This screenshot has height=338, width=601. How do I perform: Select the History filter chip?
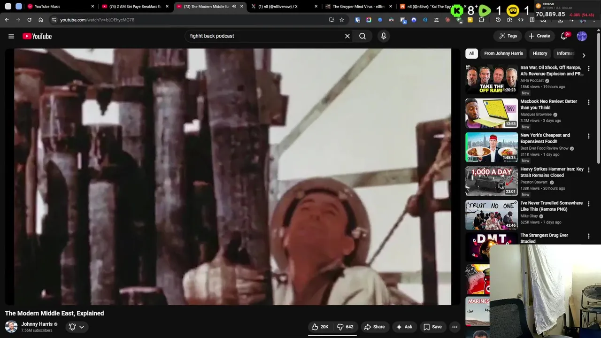pyautogui.click(x=540, y=54)
